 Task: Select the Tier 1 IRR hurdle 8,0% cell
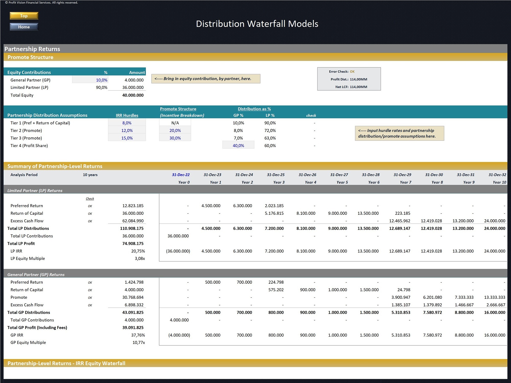click(x=127, y=123)
